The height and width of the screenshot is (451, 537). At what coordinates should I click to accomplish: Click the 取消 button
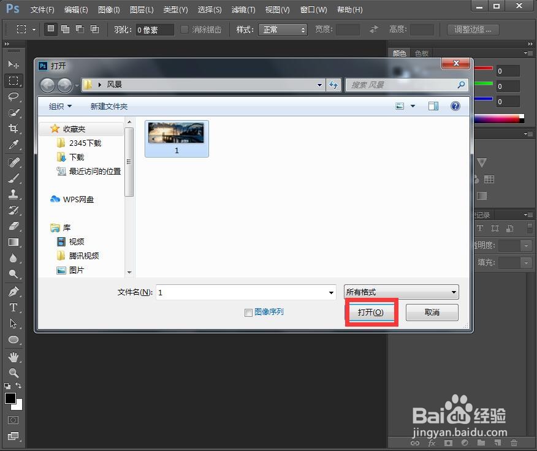pos(432,313)
